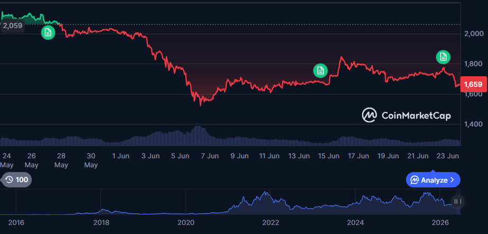Viewport: 488px width, 234px height.
Task: Click the 15 Jun date label
Action: [329, 156]
